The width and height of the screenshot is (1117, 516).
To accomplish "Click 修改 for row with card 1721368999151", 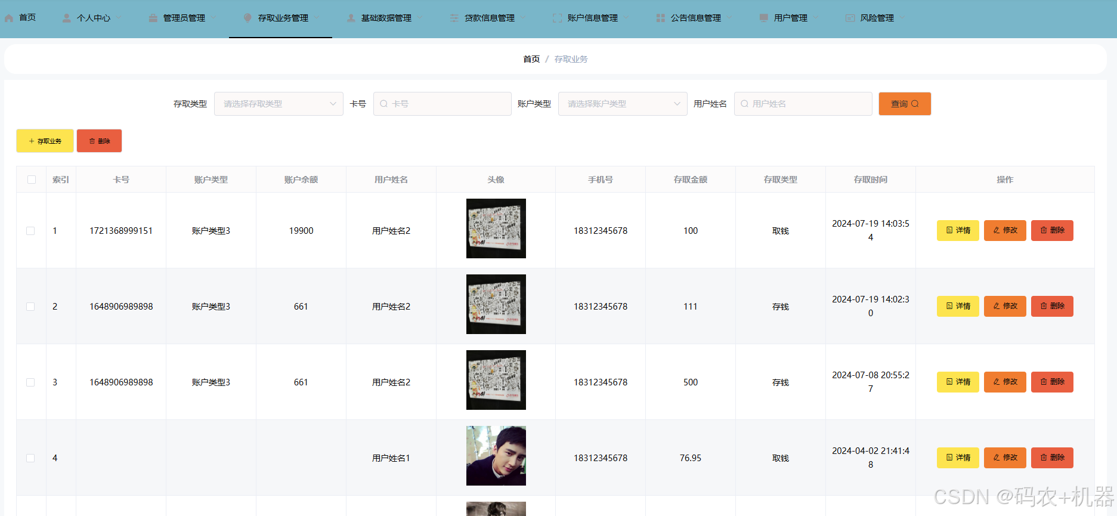I will click(1005, 230).
